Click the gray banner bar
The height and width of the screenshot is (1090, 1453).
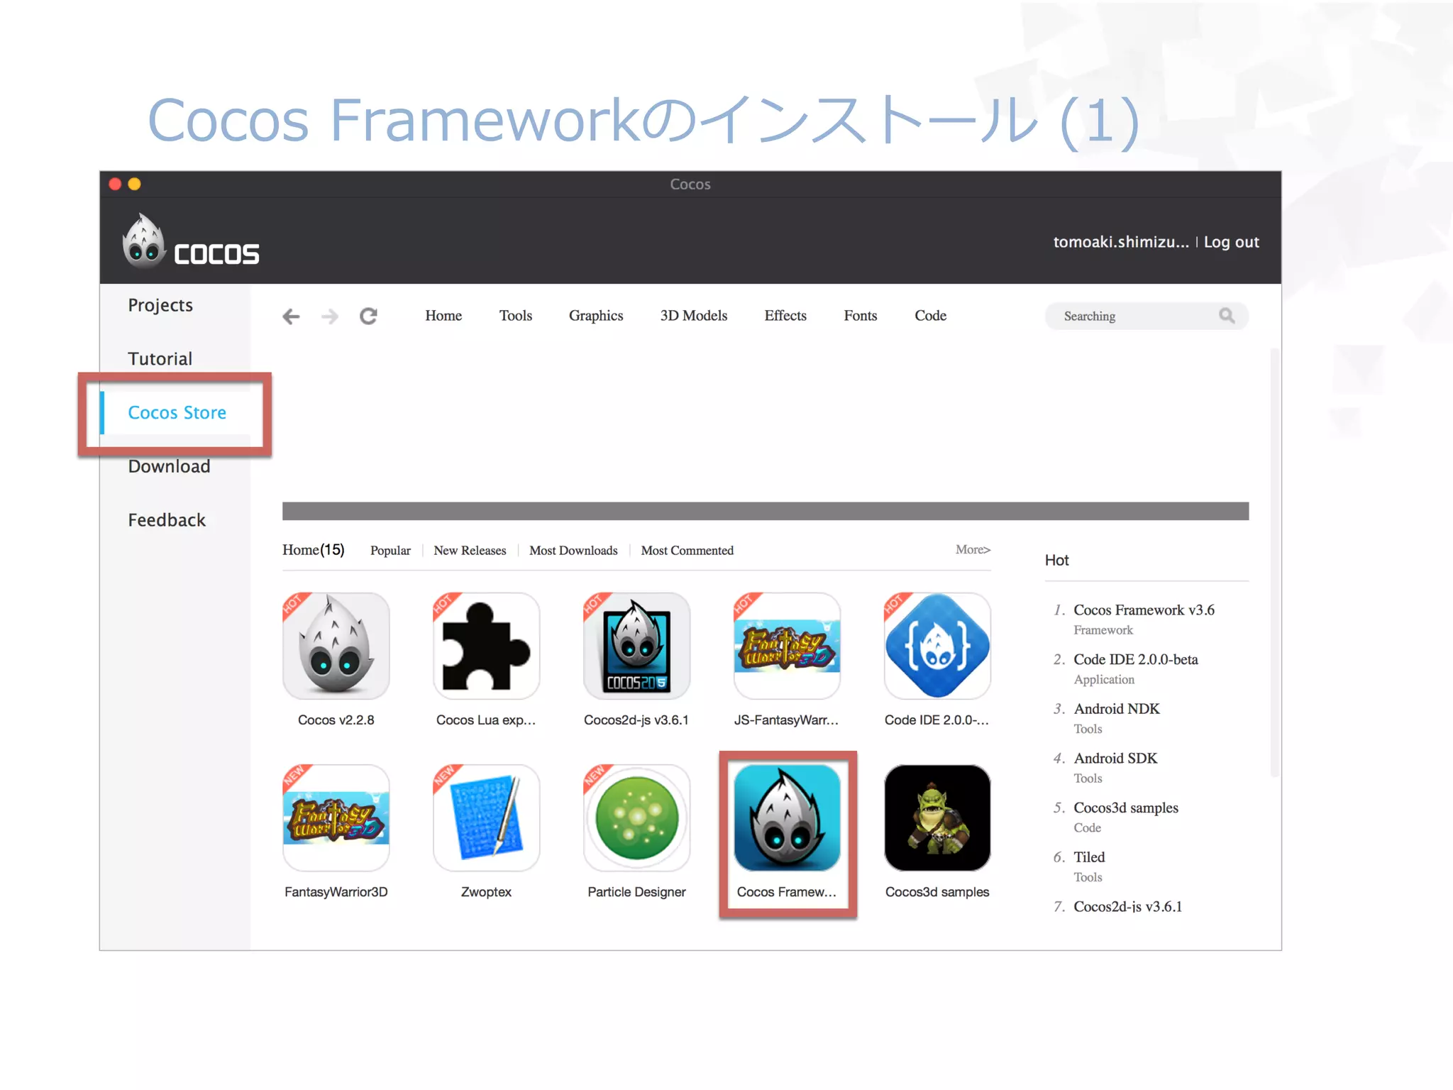pyautogui.click(x=766, y=511)
